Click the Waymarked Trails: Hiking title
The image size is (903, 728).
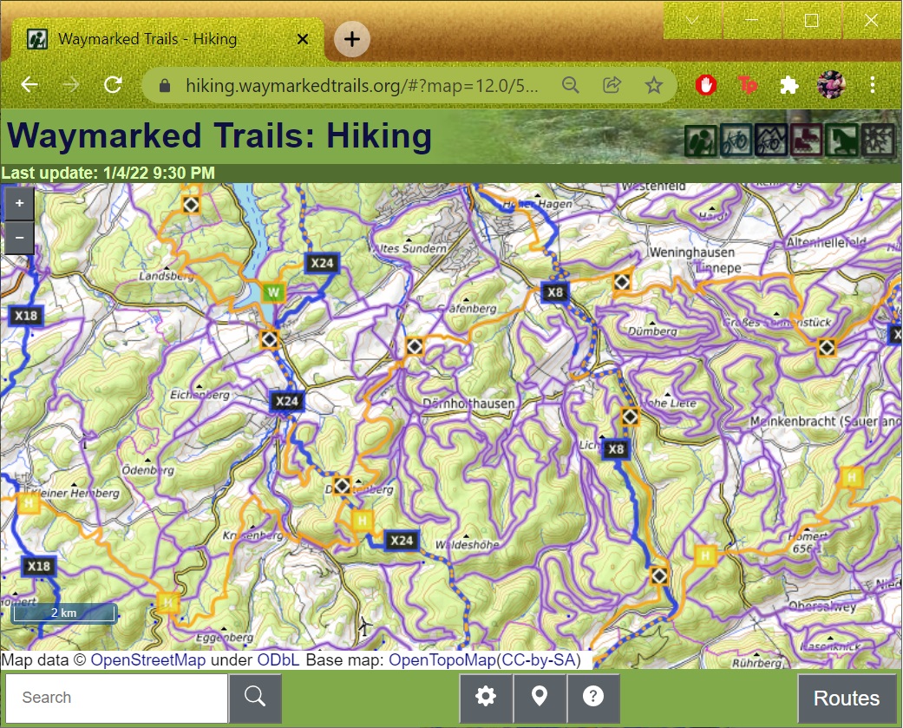tap(219, 136)
